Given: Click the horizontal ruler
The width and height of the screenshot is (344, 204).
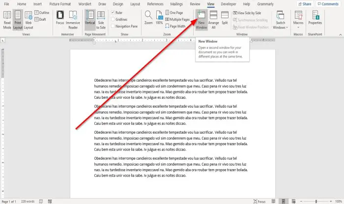Looking at the screenshot, I should coord(172,40).
